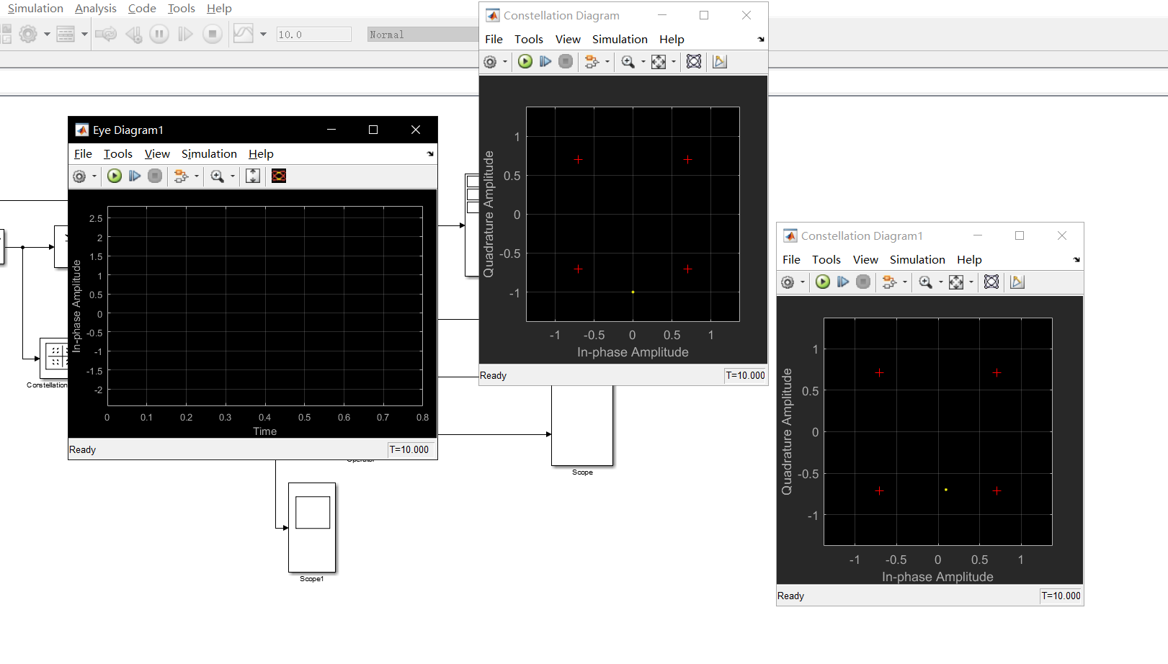The width and height of the screenshot is (1168, 664).
Task: Open Tools menu in Constellation Diagram1
Action: pyautogui.click(x=826, y=260)
